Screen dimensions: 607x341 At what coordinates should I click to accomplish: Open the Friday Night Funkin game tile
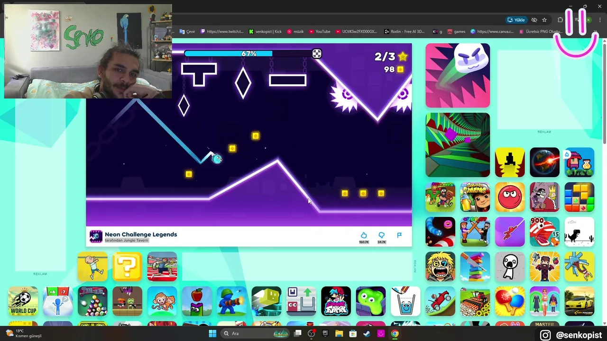click(336, 301)
